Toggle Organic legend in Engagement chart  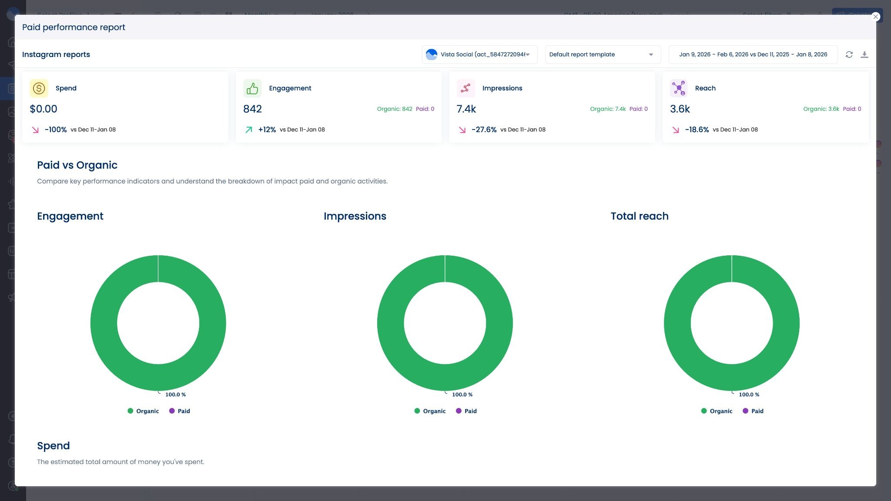(x=143, y=411)
